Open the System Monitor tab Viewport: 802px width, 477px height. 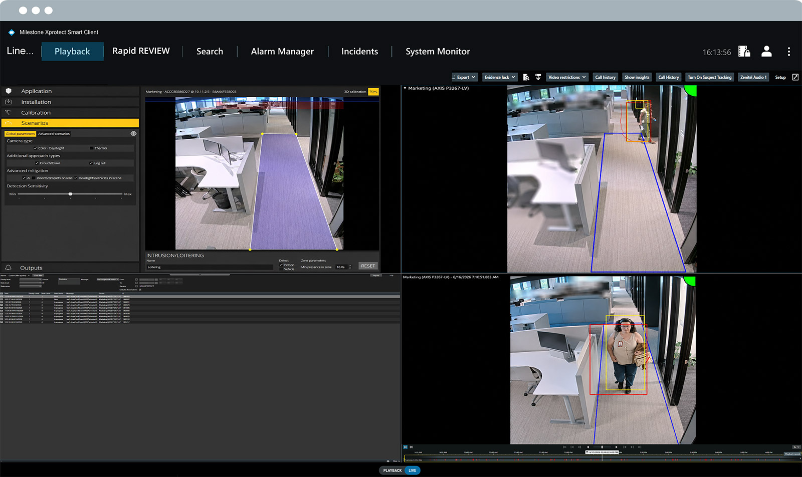tap(438, 51)
